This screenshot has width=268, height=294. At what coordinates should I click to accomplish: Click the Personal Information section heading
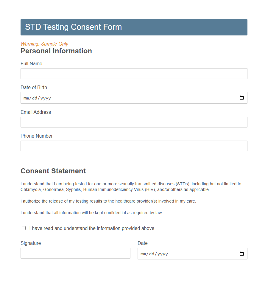pos(56,51)
